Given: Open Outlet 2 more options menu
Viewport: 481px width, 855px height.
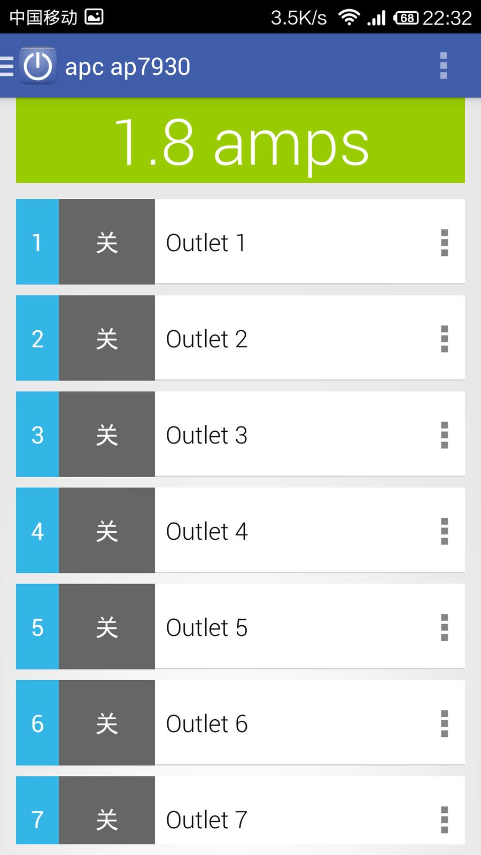Looking at the screenshot, I should tap(444, 339).
